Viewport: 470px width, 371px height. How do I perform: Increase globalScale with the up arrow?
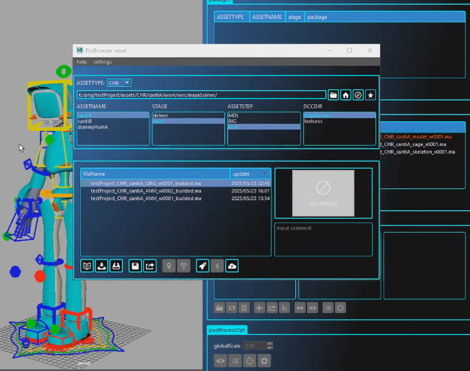click(x=270, y=344)
